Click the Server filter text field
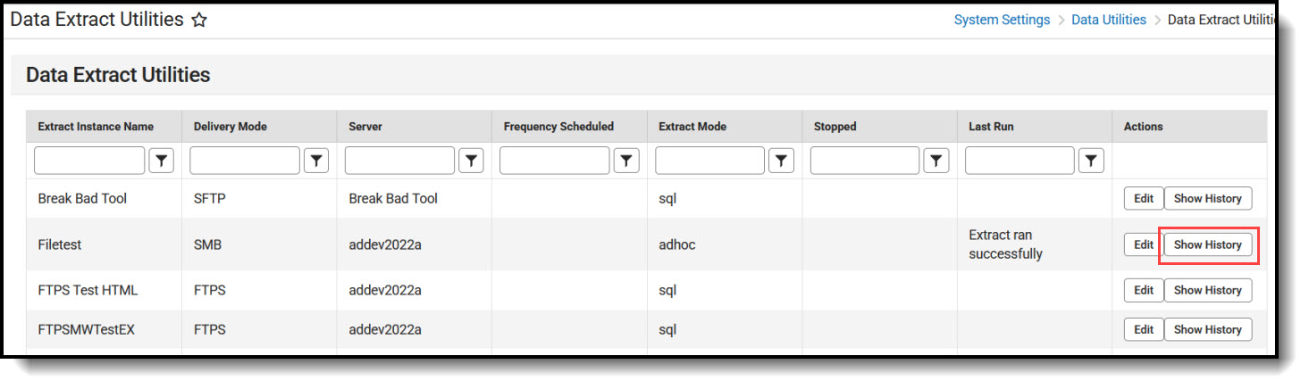 click(399, 161)
